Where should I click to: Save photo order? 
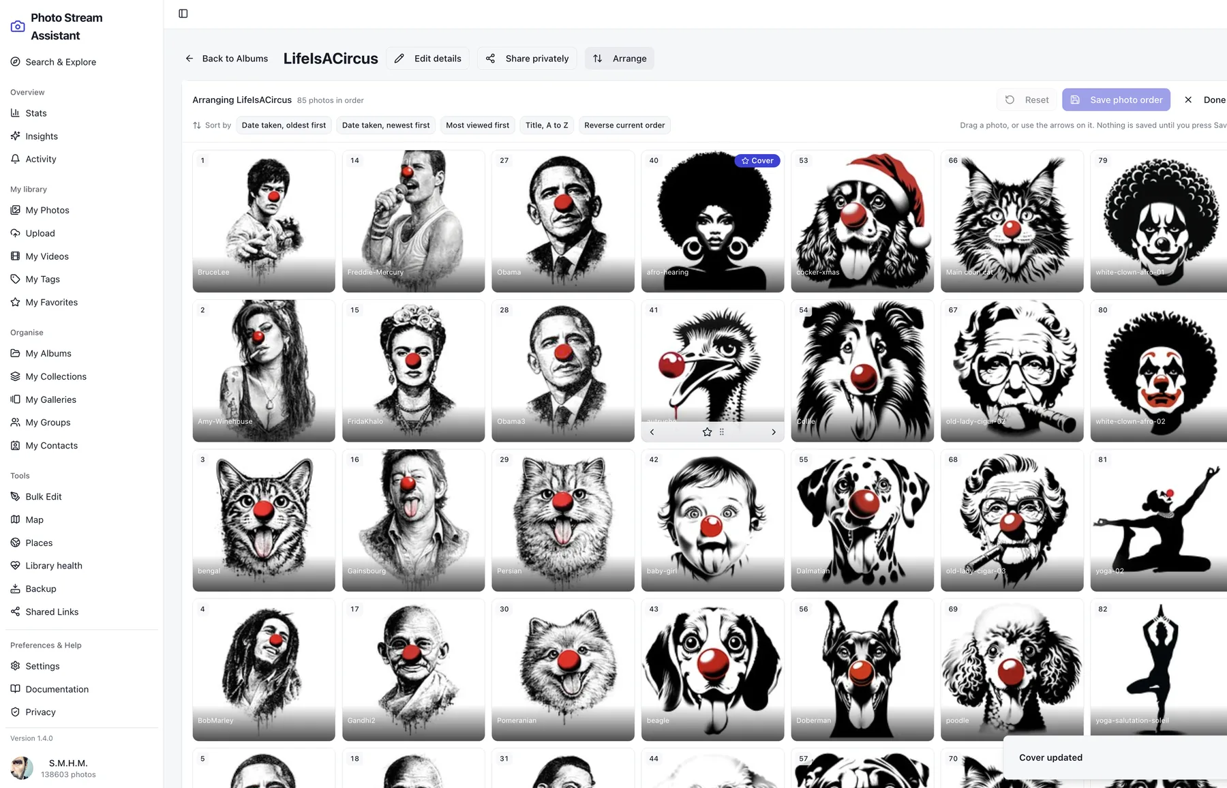coord(1116,100)
